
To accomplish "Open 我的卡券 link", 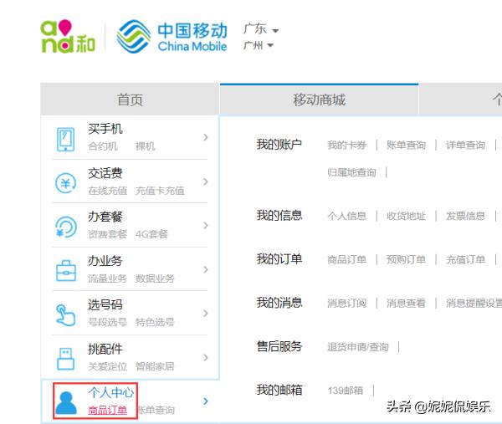I will coord(346,145).
